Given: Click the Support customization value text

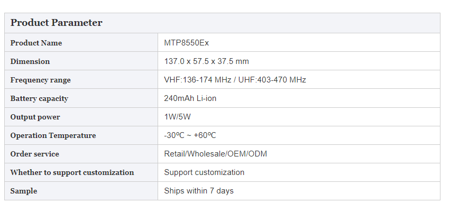Looking at the screenshot, I should click(x=204, y=172).
